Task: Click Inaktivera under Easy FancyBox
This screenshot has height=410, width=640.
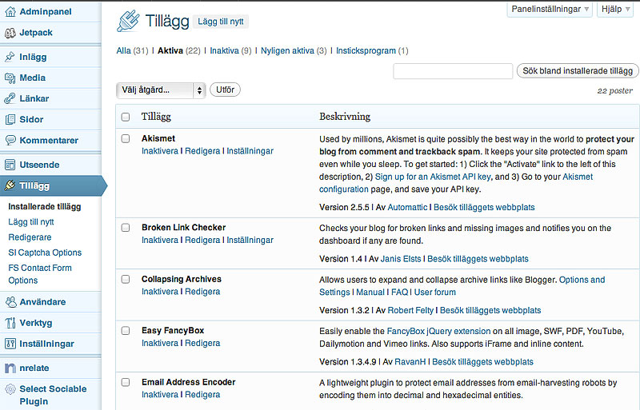Action: tap(160, 343)
